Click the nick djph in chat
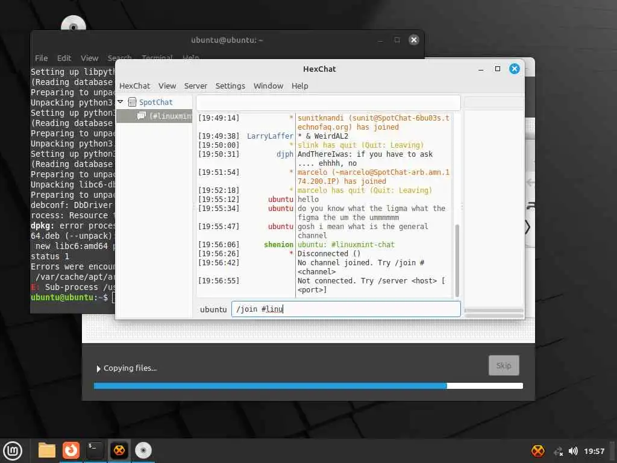 (285, 154)
